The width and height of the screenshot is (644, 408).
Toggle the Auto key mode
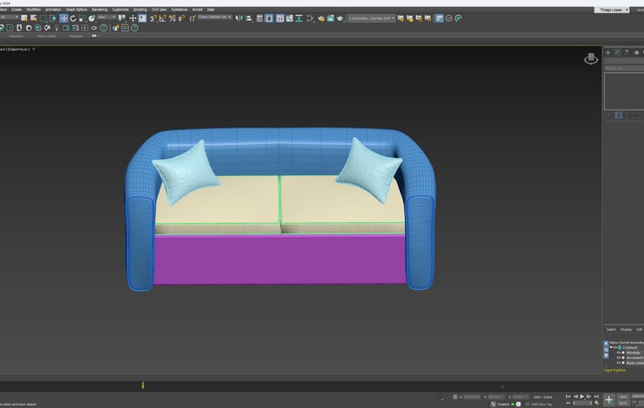[x=624, y=396]
